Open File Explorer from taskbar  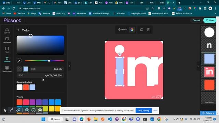pyautogui.click(x=96, y=119)
